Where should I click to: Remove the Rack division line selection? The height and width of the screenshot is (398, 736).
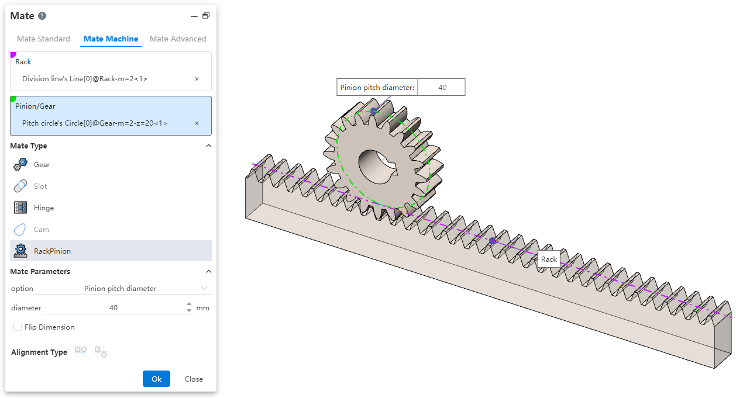pos(197,79)
